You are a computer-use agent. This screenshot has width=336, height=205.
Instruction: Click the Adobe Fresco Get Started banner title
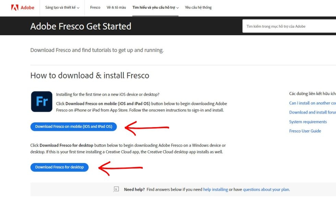[x=81, y=26]
